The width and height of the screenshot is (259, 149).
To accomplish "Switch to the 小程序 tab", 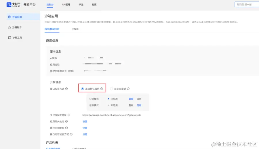I will tap(75, 29).
